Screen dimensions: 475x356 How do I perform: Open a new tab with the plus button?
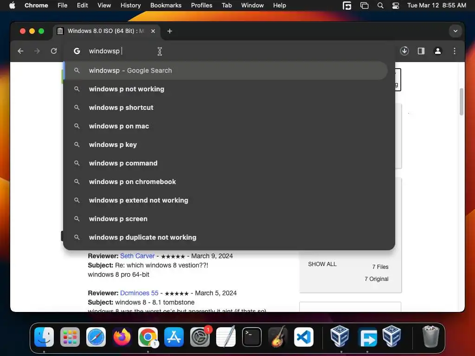[170, 31]
